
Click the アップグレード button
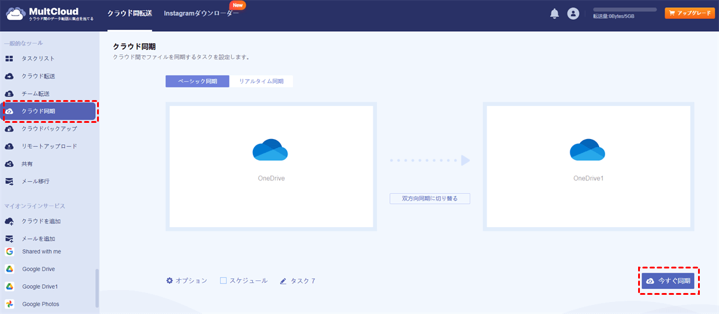(x=689, y=13)
